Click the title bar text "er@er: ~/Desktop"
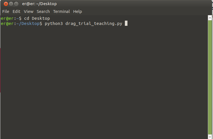Screen dimensions: 213x139 39,4
